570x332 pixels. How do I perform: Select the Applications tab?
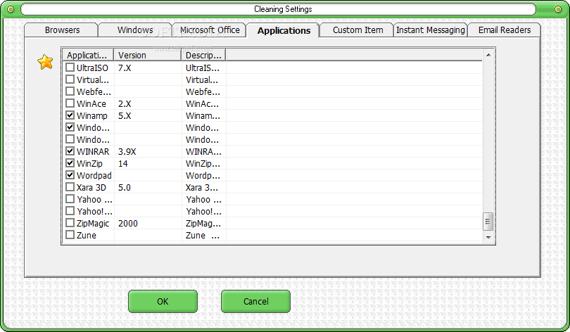point(284,30)
